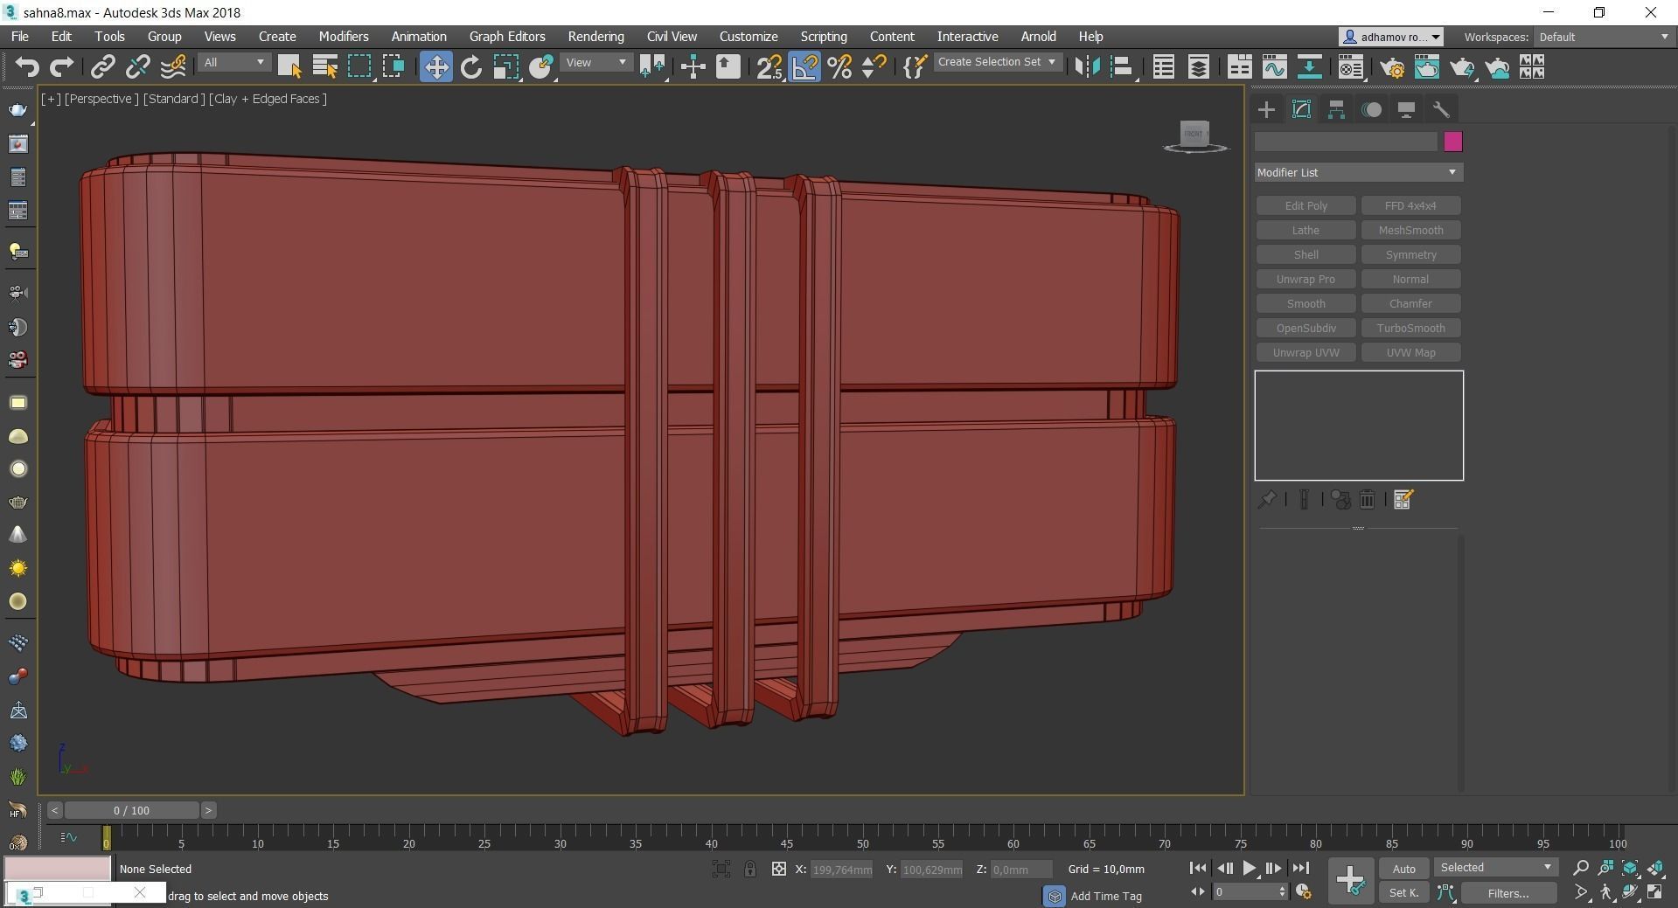
Task: Toggle Window/Crossing selection mode
Action: click(393, 67)
